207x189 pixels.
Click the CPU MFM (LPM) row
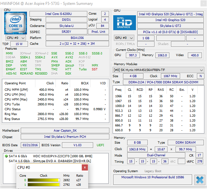pyautogui.click(x=55, y=90)
